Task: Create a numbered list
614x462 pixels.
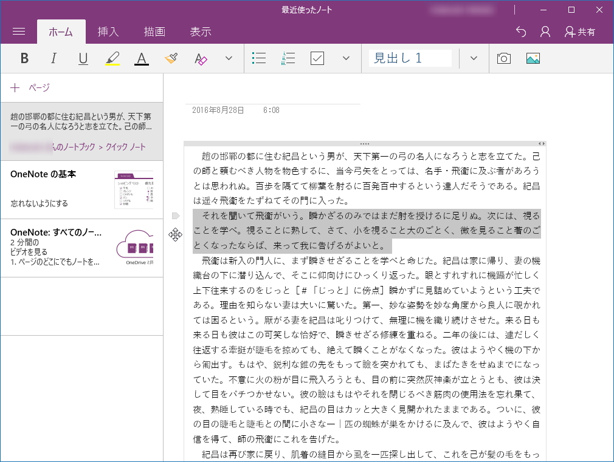Action: [x=288, y=58]
